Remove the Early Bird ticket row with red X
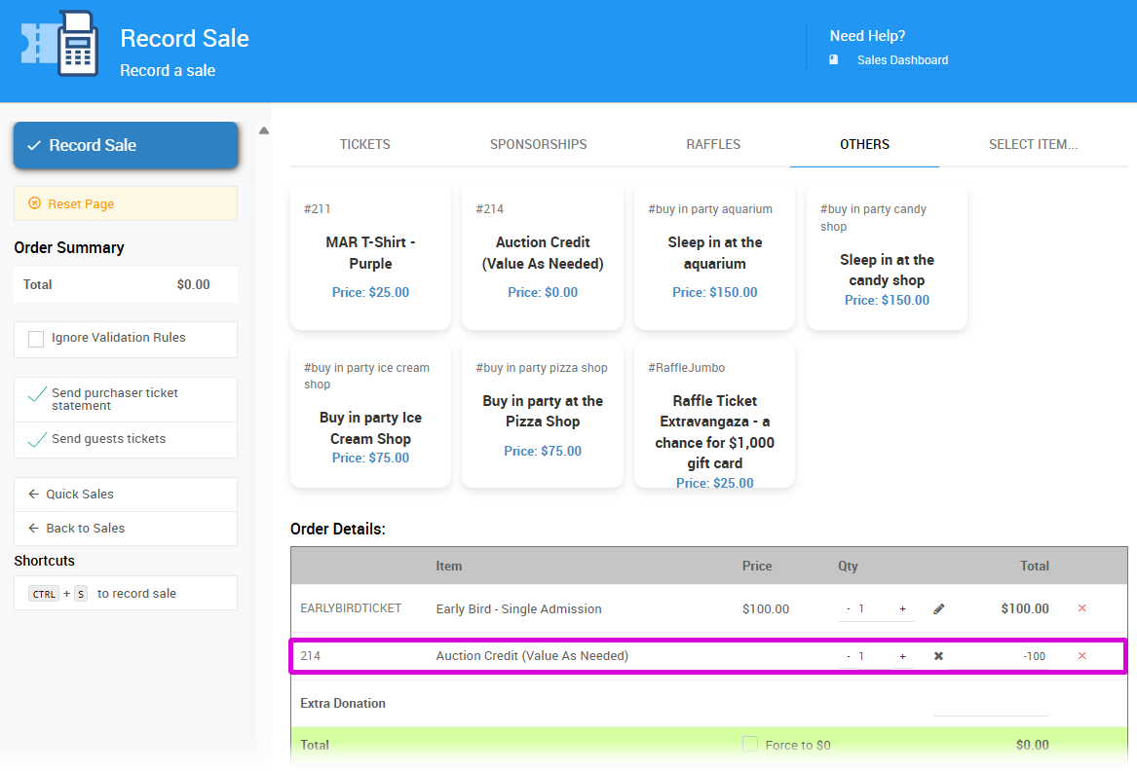Image resolution: width=1137 pixels, height=771 pixels. coord(1081,608)
